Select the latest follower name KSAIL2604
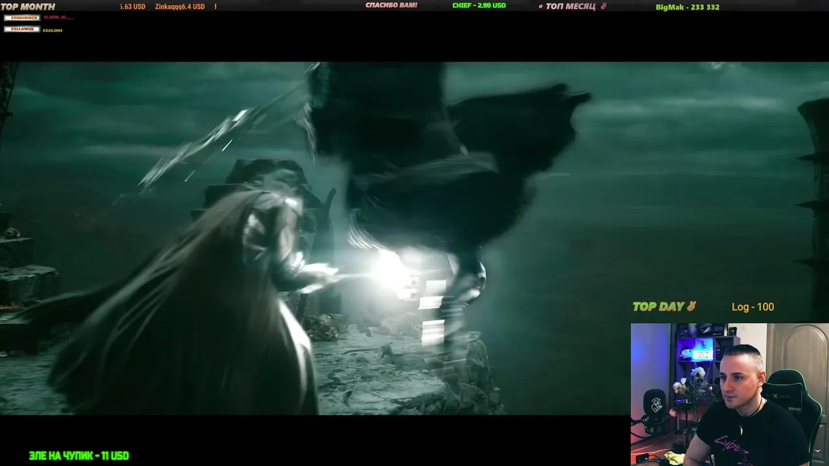This screenshot has width=829, height=466. click(x=52, y=30)
